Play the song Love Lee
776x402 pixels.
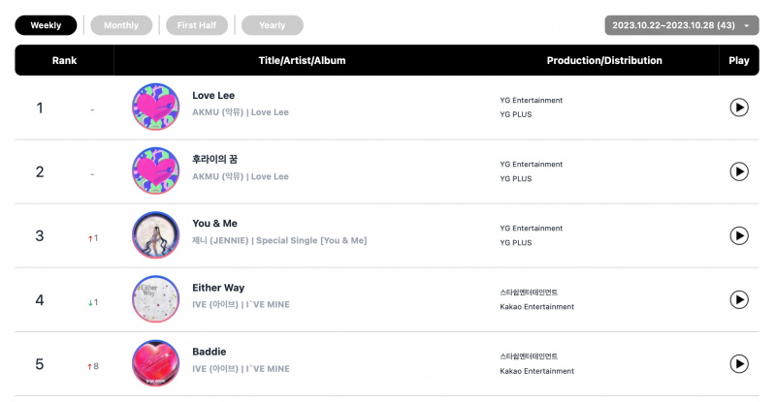click(738, 108)
